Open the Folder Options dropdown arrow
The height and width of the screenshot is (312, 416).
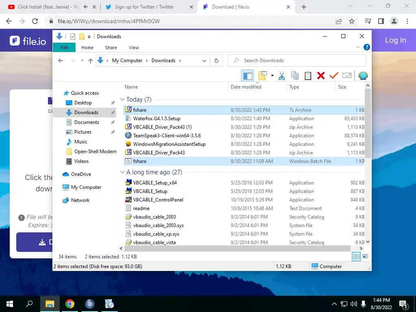click(x=272, y=76)
